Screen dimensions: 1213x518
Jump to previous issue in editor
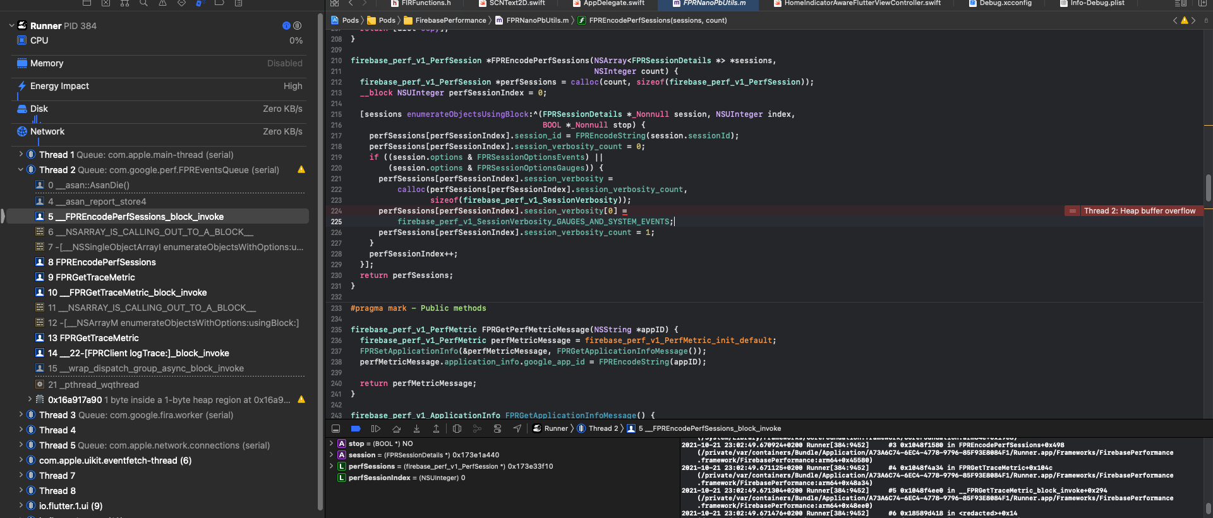pos(1175,20)
